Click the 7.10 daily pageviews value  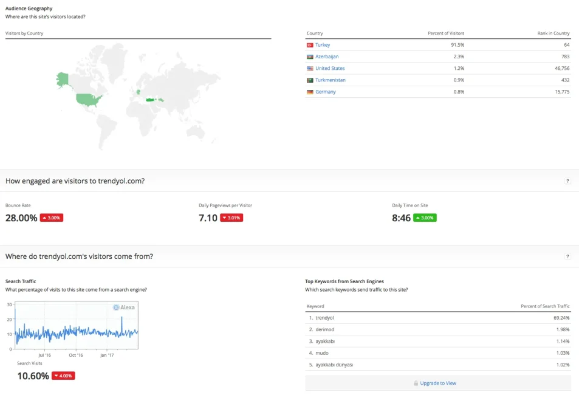(208, 218)
